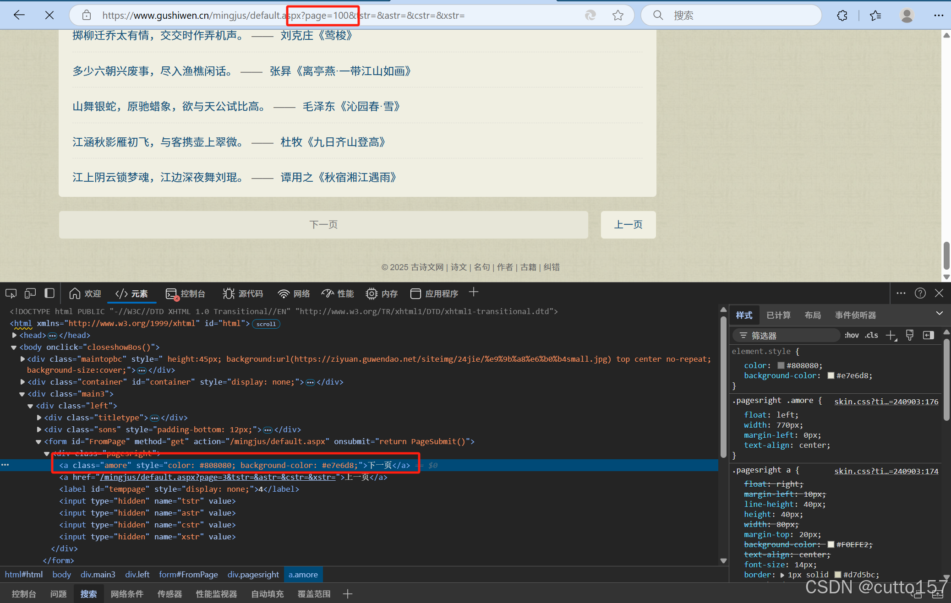The width and height of the screenshot is (951, 603).
Task: Switch to the 网络 network tab
Action: 294,293
